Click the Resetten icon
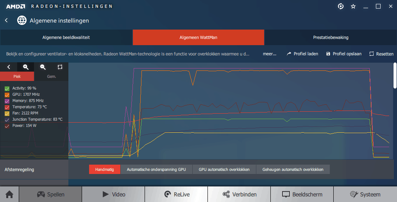The image size is (397, 202). (372, 54)
